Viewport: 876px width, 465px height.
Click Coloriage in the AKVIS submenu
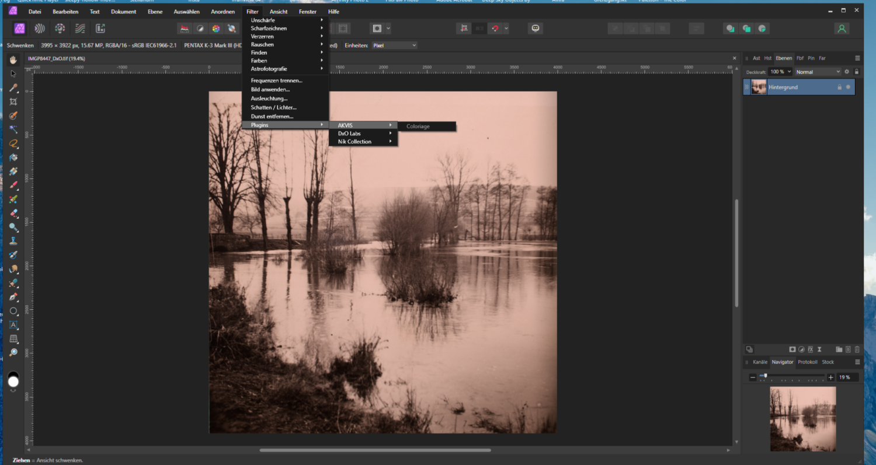[418, 126]
